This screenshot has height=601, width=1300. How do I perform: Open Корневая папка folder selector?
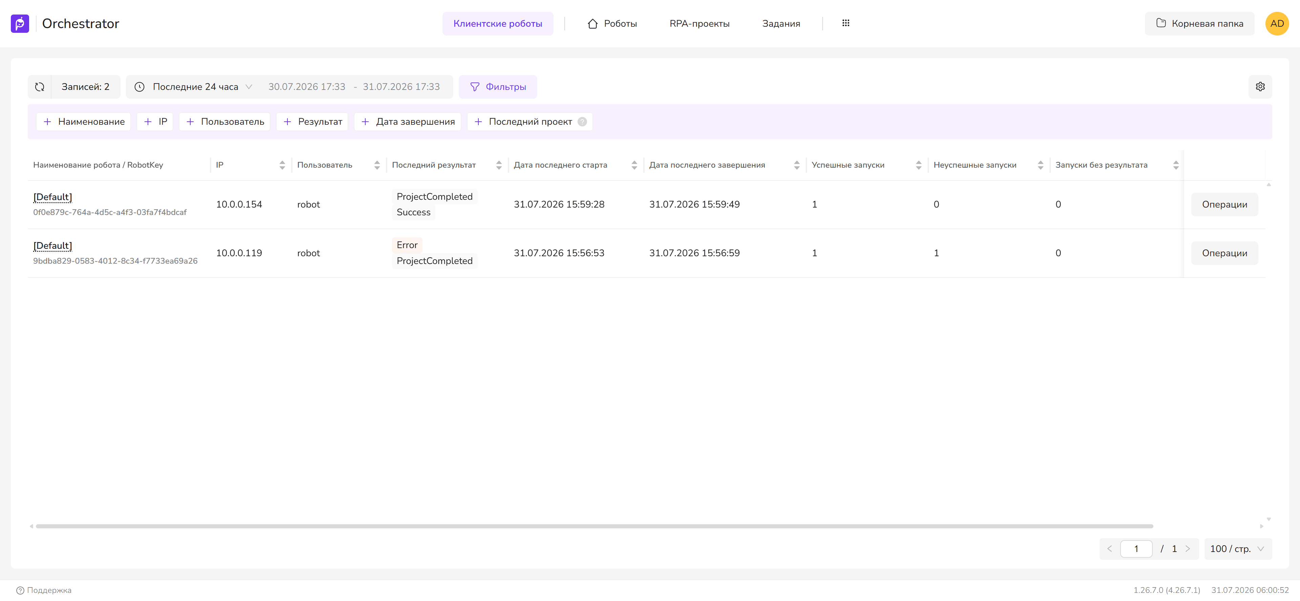tap(1199, 24)
